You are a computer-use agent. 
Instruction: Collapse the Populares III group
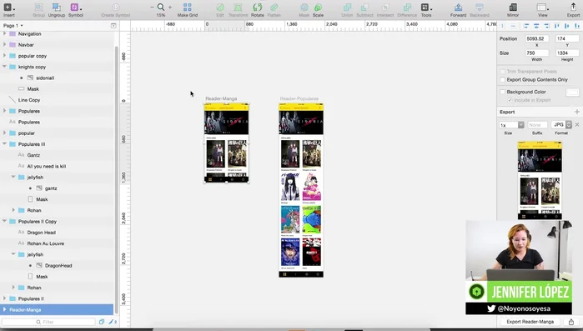point(4,144)
